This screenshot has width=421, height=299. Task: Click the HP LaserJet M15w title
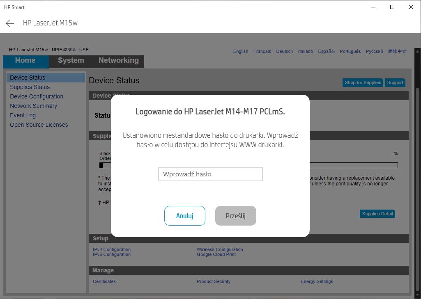[x=50, y=23]
